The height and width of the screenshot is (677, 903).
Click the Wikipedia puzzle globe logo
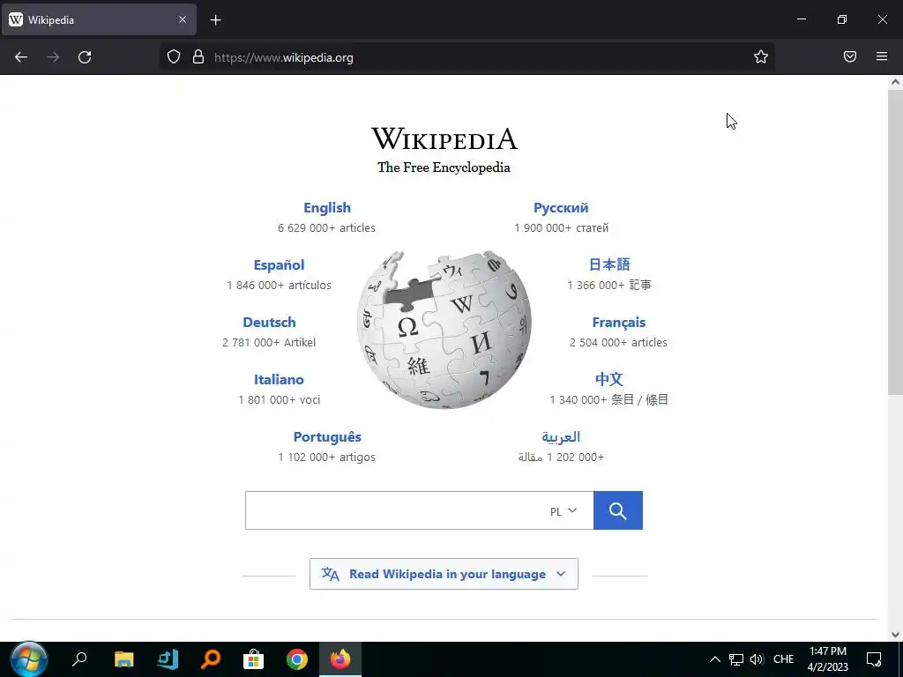(x=444, y=330)
